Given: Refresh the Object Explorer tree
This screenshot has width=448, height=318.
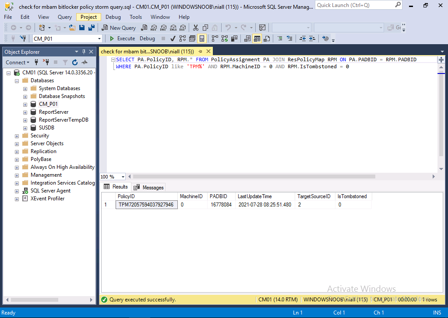Looking at the screenshot, I should coord(75,62).
